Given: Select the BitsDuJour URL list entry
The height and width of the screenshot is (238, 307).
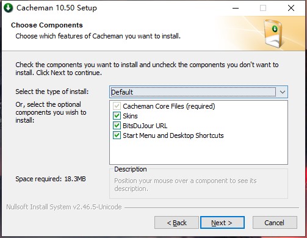Looking at the screenshot, I should click(145, 126).
